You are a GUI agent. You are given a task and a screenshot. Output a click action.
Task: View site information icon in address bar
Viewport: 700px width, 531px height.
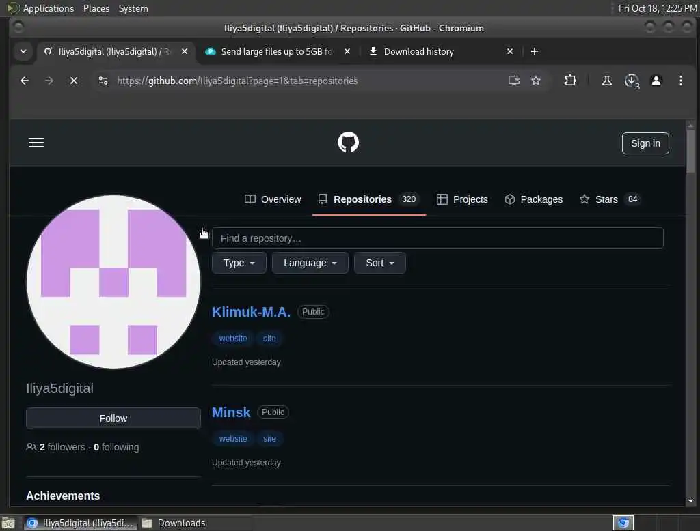(103, 81)
